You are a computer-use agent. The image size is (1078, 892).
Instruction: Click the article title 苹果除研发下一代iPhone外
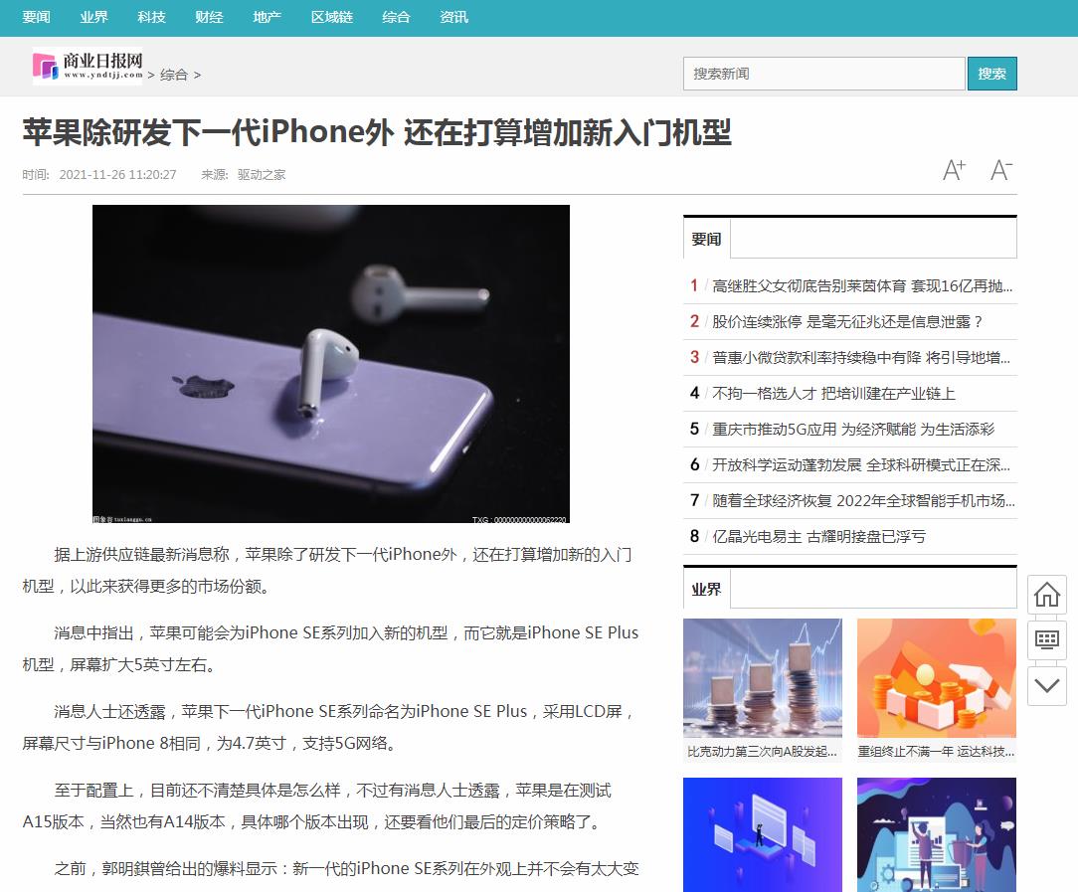(x=377, y=132)
